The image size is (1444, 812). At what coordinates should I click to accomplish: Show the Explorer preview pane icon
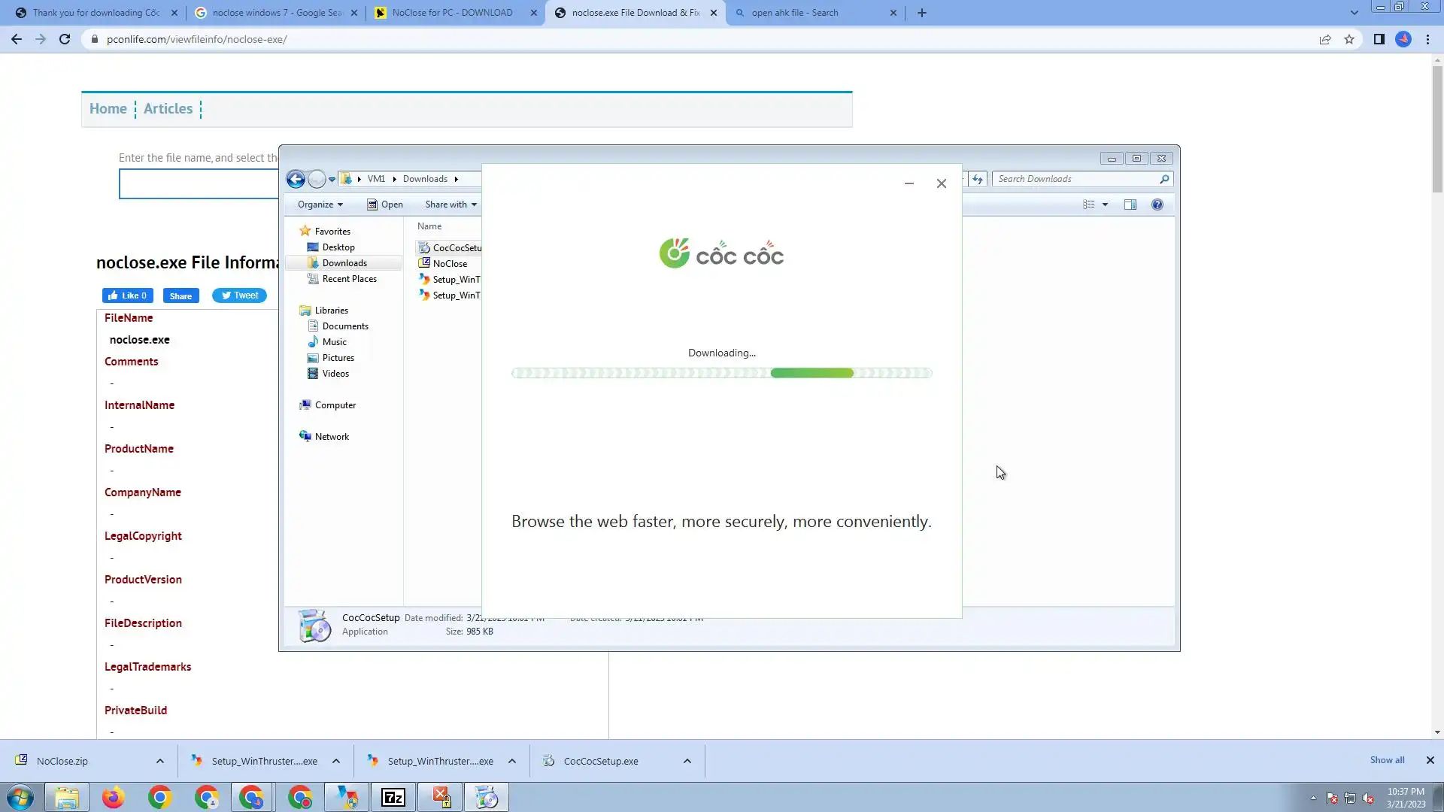coord(1130,205)
